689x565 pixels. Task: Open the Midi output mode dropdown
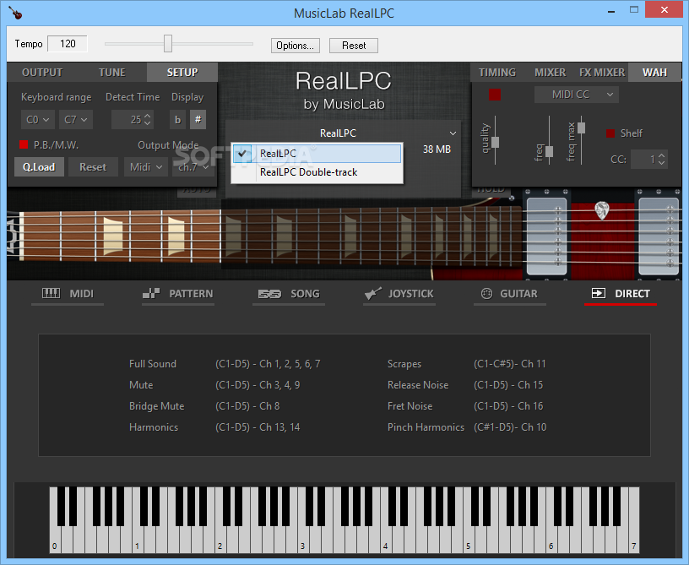click(146, 167)
